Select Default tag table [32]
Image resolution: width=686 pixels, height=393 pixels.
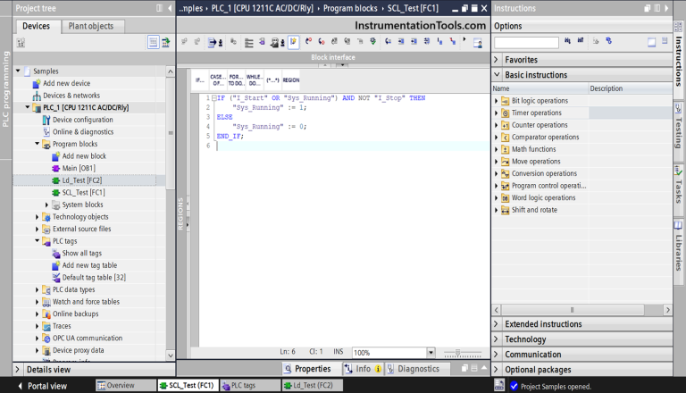93,277
